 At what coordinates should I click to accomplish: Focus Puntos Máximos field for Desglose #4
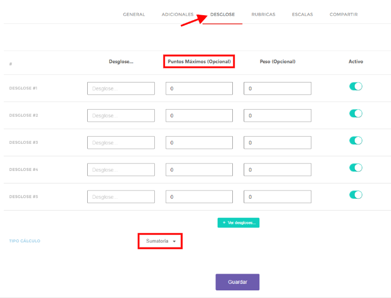[199, 170]
